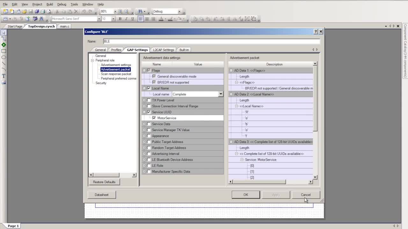Uncheck the MotorService checkbox
Screen dimensions: 408x229
pyautogui.click(x=154, y=118)
